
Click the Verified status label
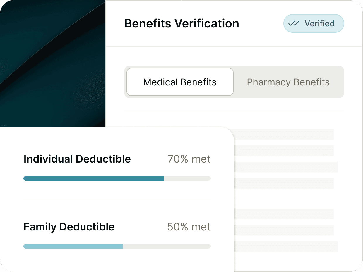click(319, 24)
